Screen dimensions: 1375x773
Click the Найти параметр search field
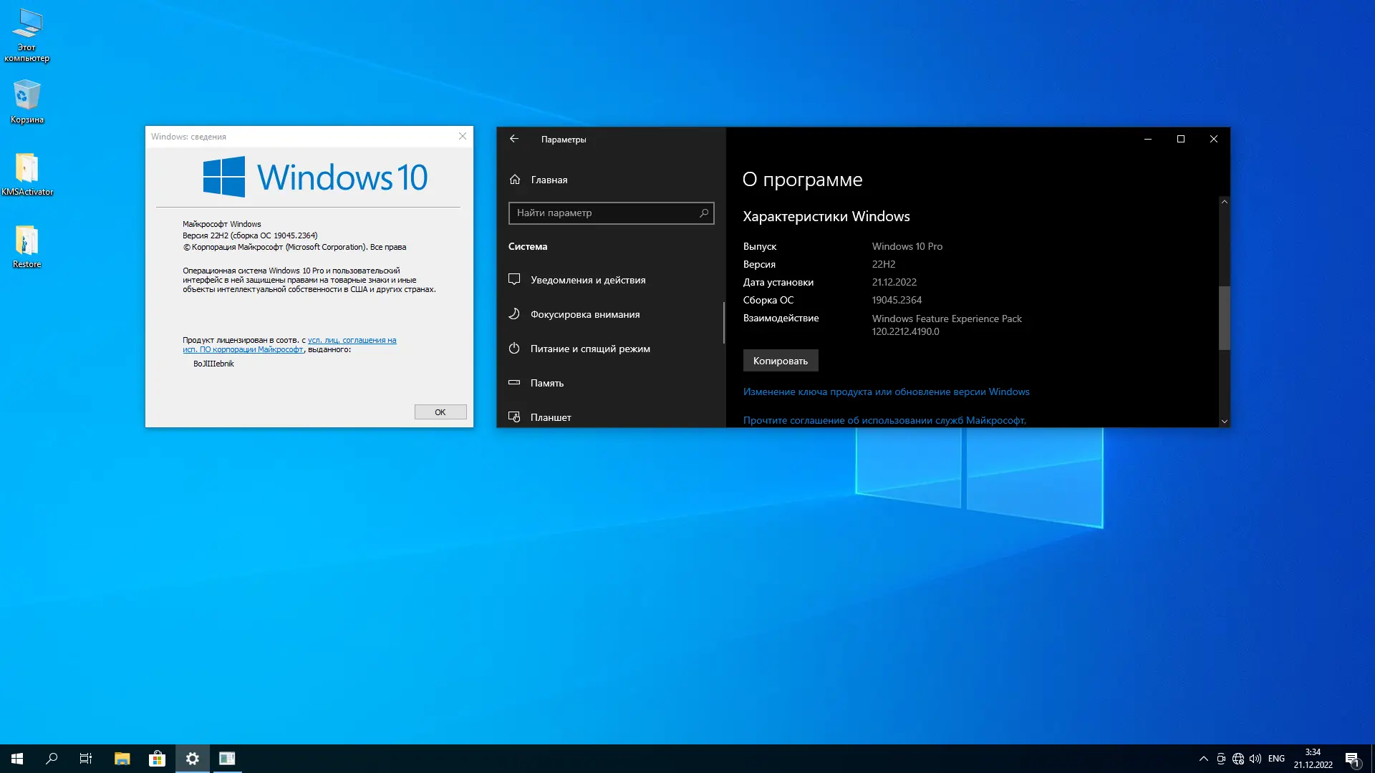point(605,213)
